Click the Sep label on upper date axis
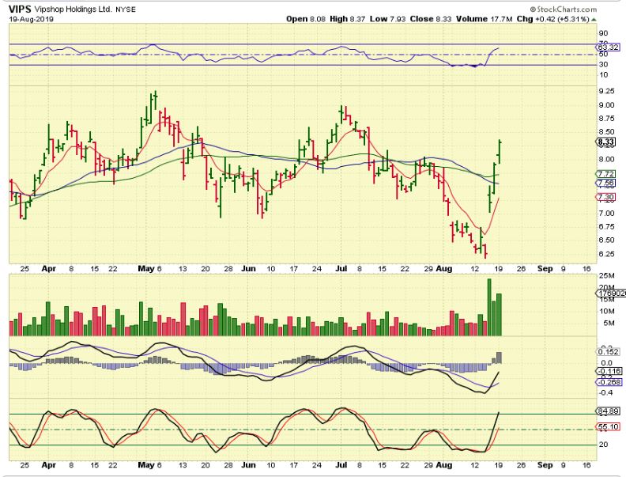Viewport: 626px width, 477px height. (545, 268)
